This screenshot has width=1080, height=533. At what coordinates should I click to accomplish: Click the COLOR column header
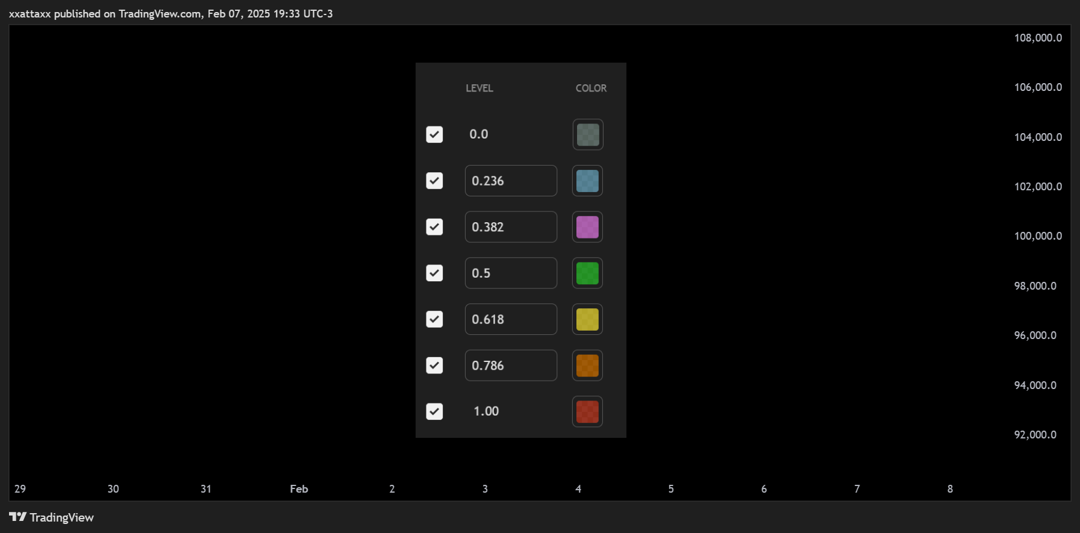pos(591,88)
